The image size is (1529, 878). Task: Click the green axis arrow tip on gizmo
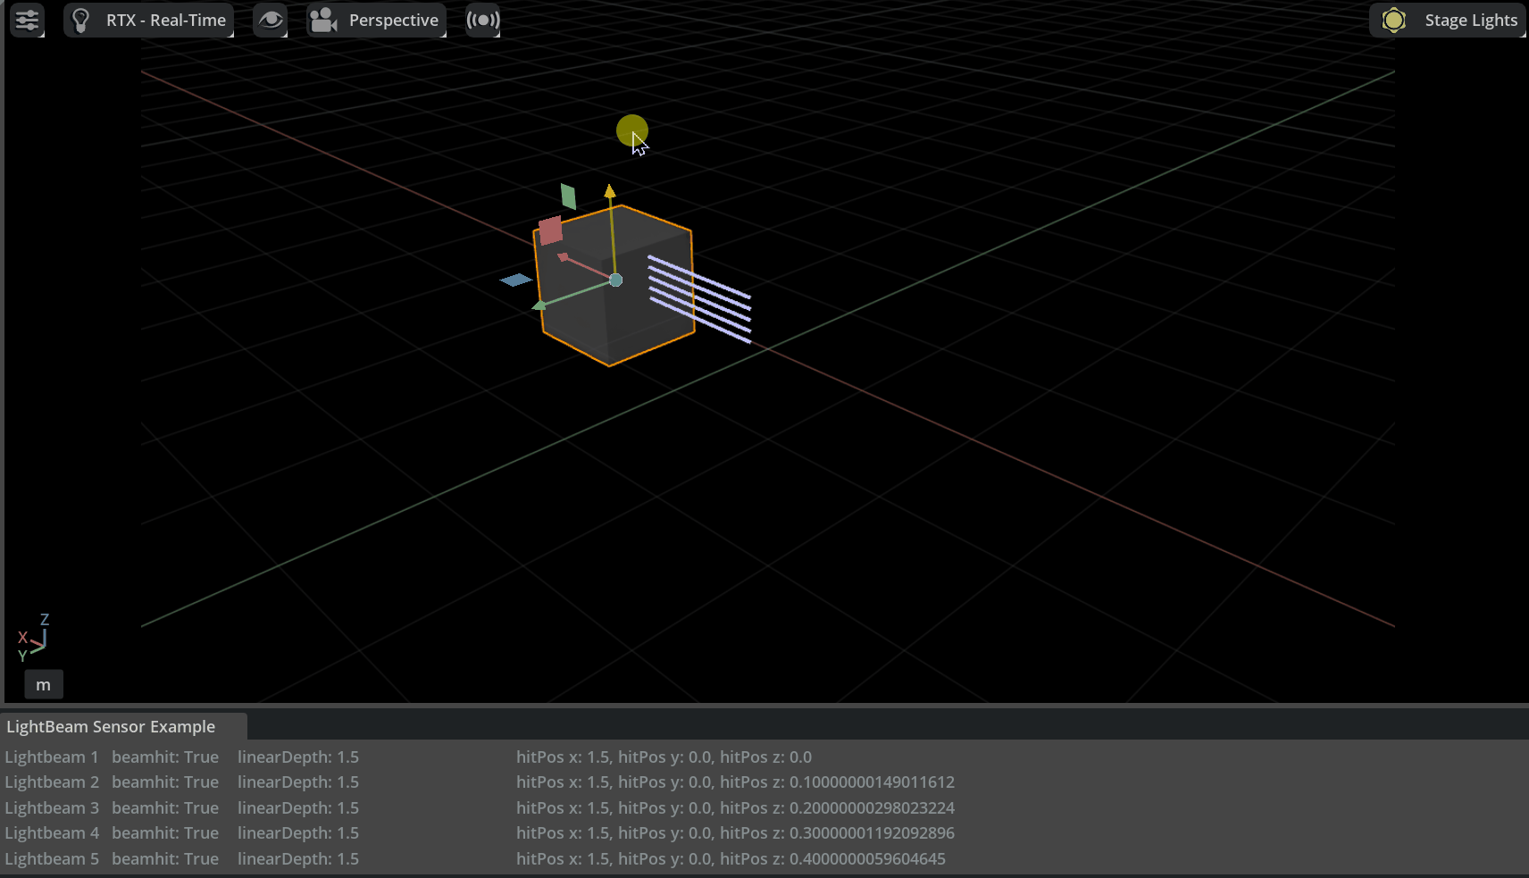pyautogui.click(x=539, y=306)
